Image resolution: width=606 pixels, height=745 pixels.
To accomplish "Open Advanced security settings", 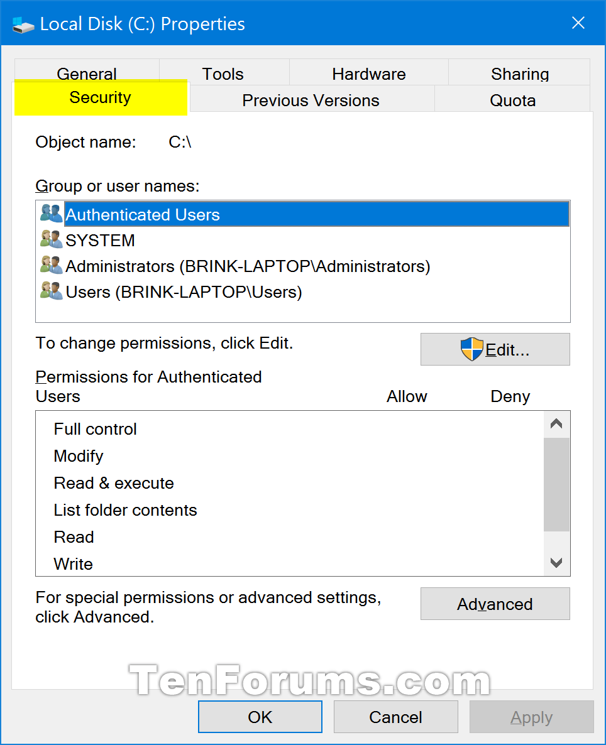I will click(495, 604).
